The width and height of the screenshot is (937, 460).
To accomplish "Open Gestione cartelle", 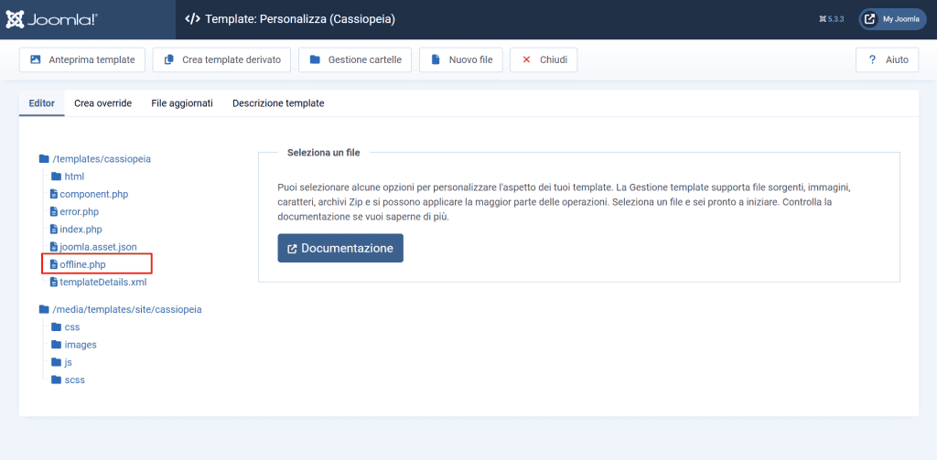I will 355,59.
